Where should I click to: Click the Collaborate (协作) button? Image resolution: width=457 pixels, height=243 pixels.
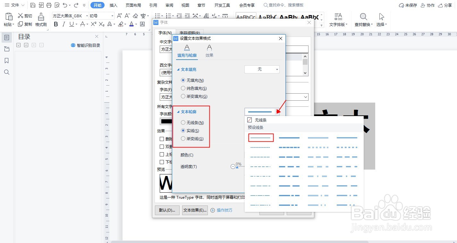[427, 5]
